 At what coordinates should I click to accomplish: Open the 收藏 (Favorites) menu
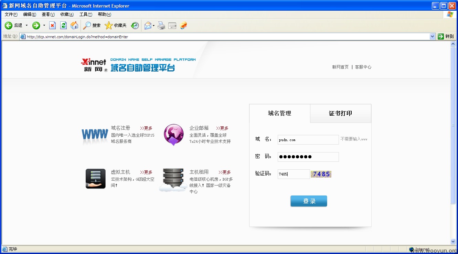(x=67, y=14)
